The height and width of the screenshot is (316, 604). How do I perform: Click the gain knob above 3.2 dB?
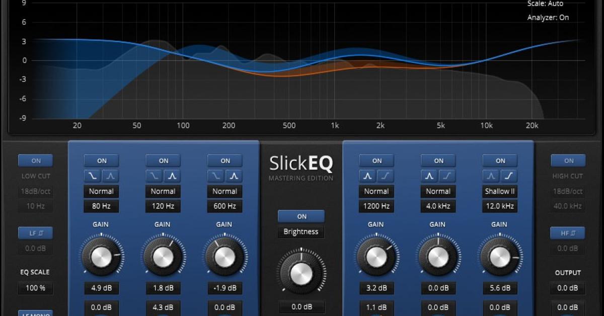(377, 257)
